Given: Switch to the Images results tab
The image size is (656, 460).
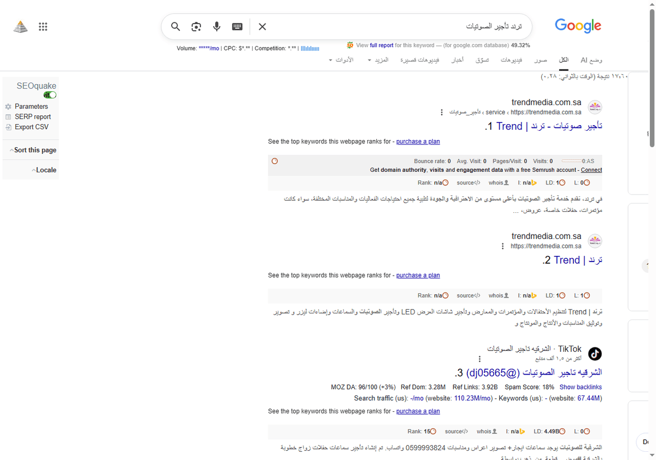Looking at the screenshot, I should point(540,60).
